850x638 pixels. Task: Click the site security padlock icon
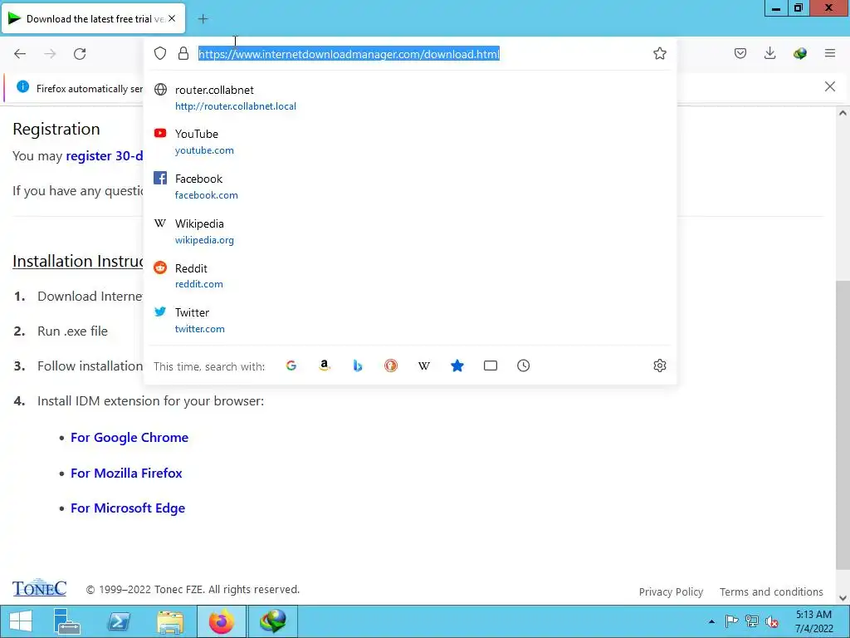183,53
